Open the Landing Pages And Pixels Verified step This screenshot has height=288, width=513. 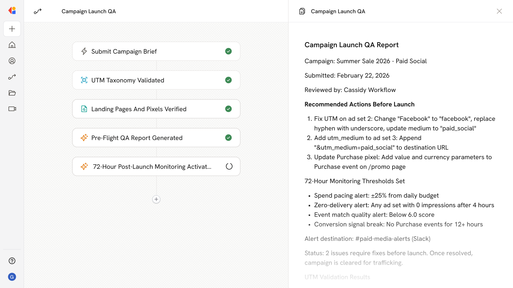point(139,109)
